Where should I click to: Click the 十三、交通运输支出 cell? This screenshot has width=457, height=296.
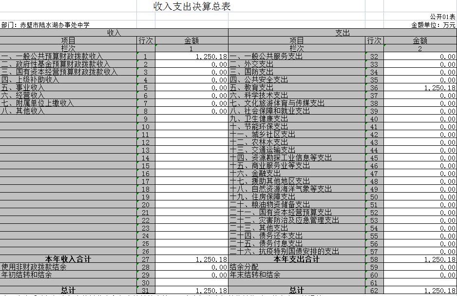pos(297,150)
